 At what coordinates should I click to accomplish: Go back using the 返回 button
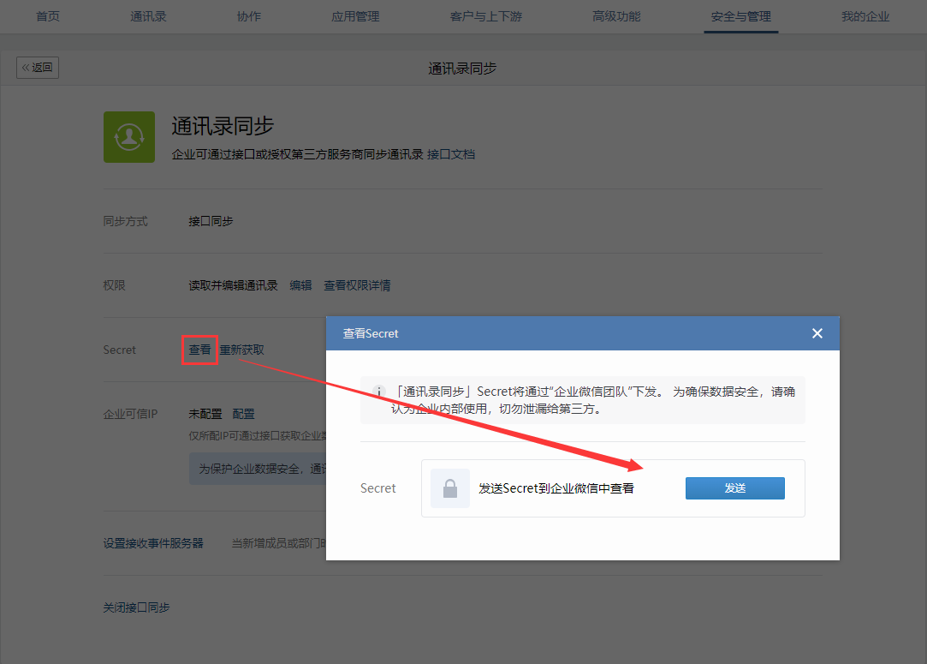coord(38,68)
